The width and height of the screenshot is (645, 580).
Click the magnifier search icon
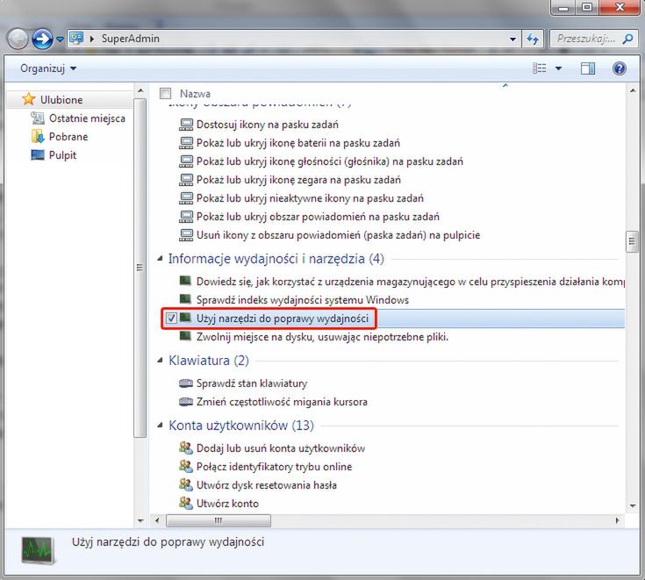pyautogui.click(x=627, y=39)
